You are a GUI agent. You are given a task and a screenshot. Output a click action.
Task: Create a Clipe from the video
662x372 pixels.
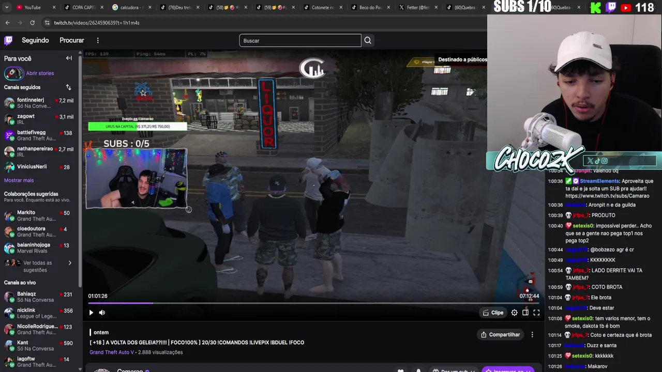[x=493, y=313]
